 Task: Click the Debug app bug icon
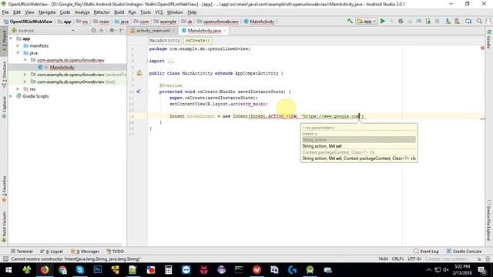(x=401, y=21)
